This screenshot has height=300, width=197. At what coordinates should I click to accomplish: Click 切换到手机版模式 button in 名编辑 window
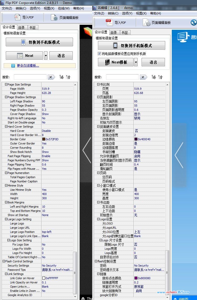(x=132, y=46)
